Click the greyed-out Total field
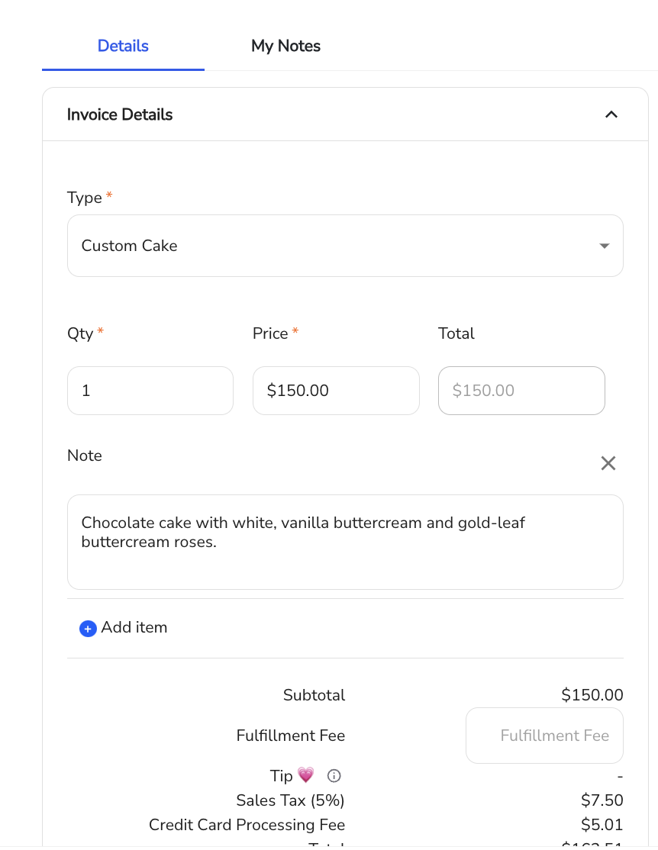 pyautogui.click(x=521, y=391)
